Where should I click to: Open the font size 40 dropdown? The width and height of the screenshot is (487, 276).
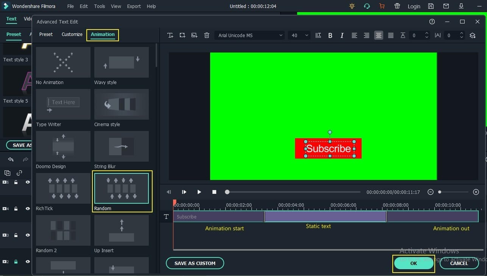point(299,35)
